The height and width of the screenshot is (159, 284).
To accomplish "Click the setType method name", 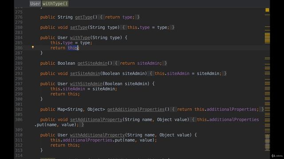I will [79, 27].
